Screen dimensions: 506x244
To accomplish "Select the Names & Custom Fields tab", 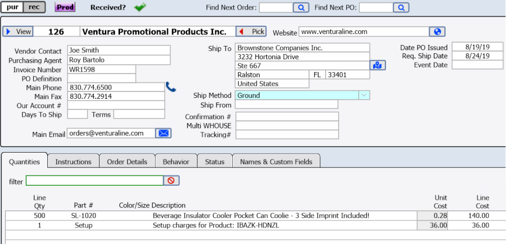I will [x=276, y=162].
